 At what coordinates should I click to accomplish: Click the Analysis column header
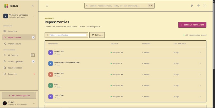(114, 44)
